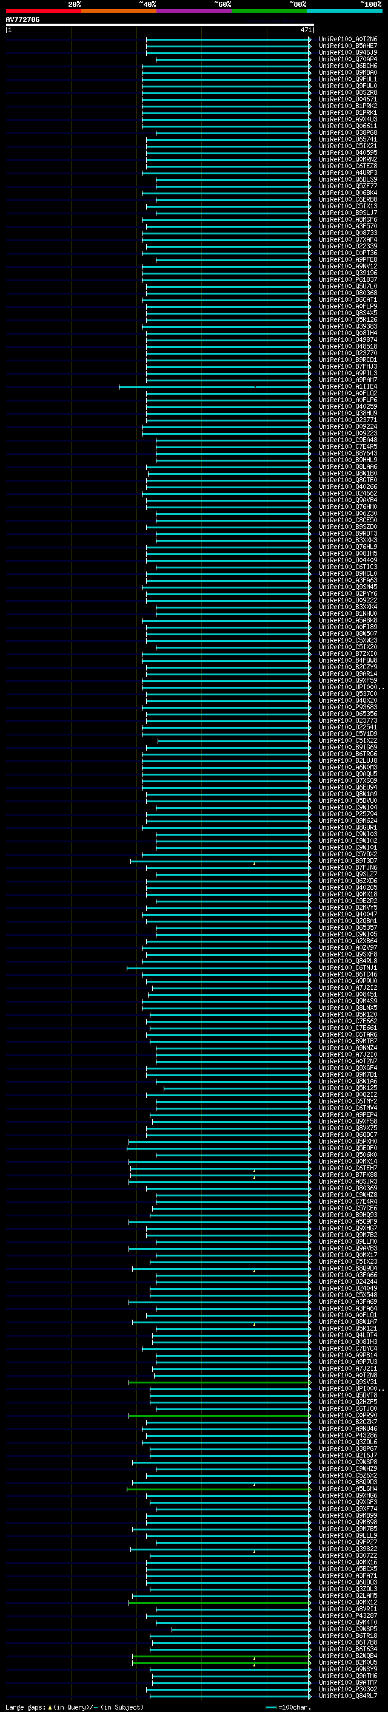
Task: Click hit UniRef100_Q5EDF0
Action: (347, 1148)
